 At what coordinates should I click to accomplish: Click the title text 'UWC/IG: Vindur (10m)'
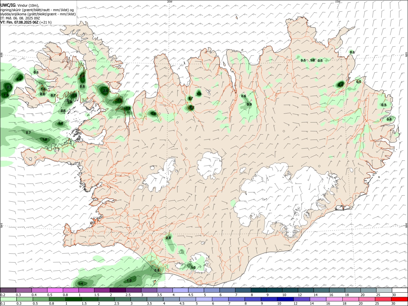pyautogui.click(x=20, y=6)
